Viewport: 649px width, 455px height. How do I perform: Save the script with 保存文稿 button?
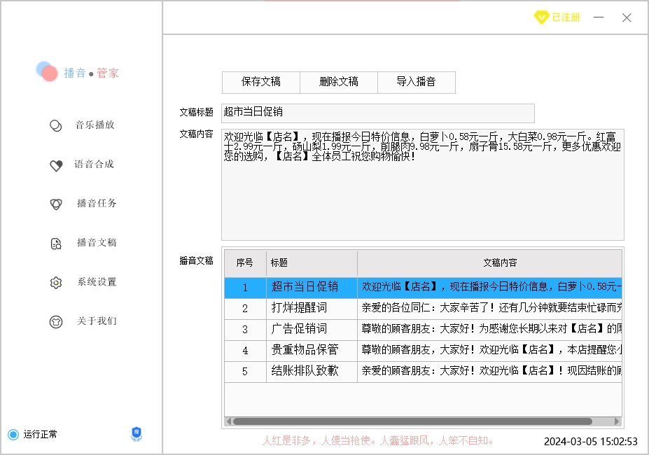pos(261,82)
